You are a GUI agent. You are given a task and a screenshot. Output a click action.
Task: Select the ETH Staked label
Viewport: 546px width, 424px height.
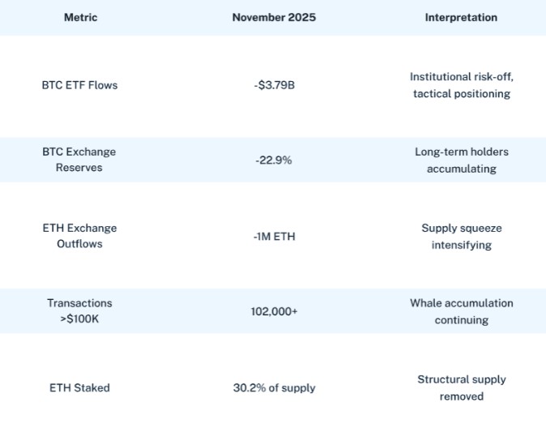pyautogui.click(x=79, y=388)
